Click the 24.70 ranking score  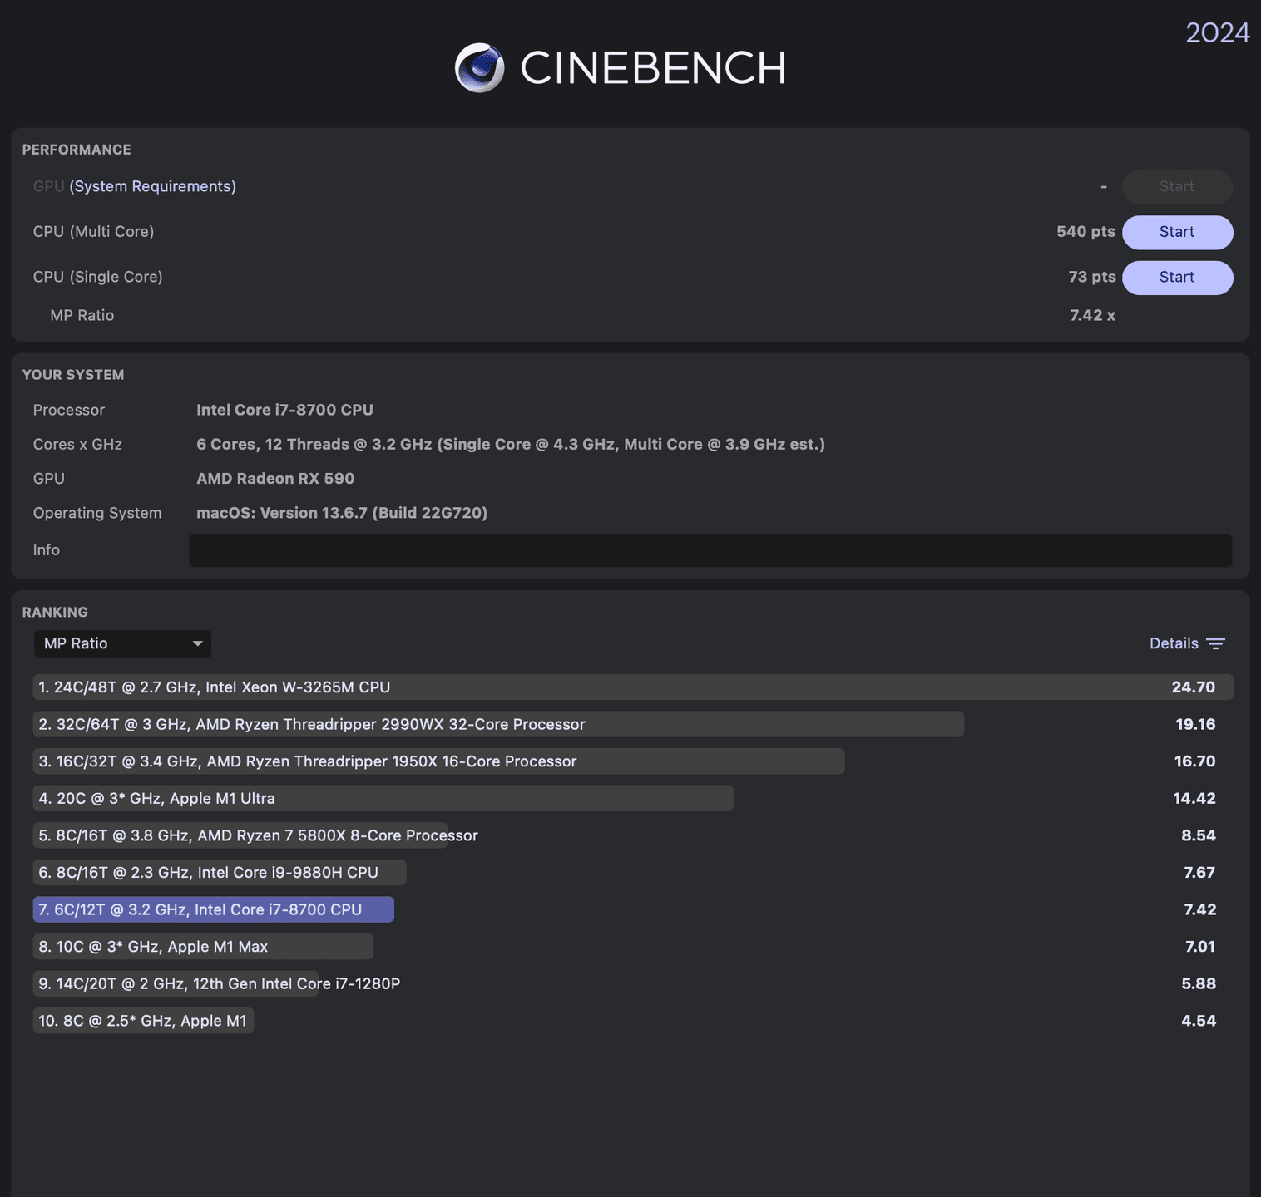(x=1194, y=687)
